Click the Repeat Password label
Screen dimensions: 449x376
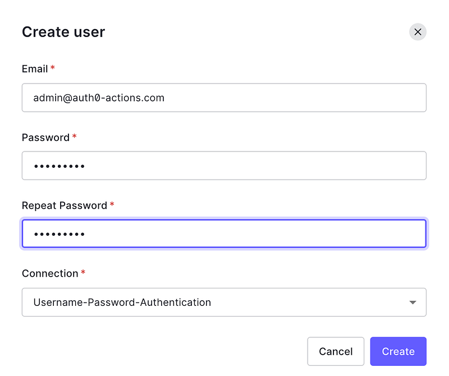(64, 205)
